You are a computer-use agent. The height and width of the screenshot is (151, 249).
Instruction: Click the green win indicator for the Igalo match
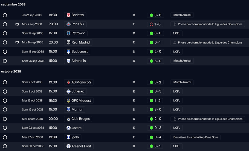(152, 137)
